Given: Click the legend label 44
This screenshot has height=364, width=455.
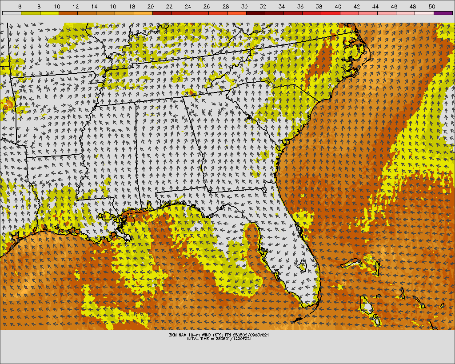Looking at the screenshot, I should 375,6.
